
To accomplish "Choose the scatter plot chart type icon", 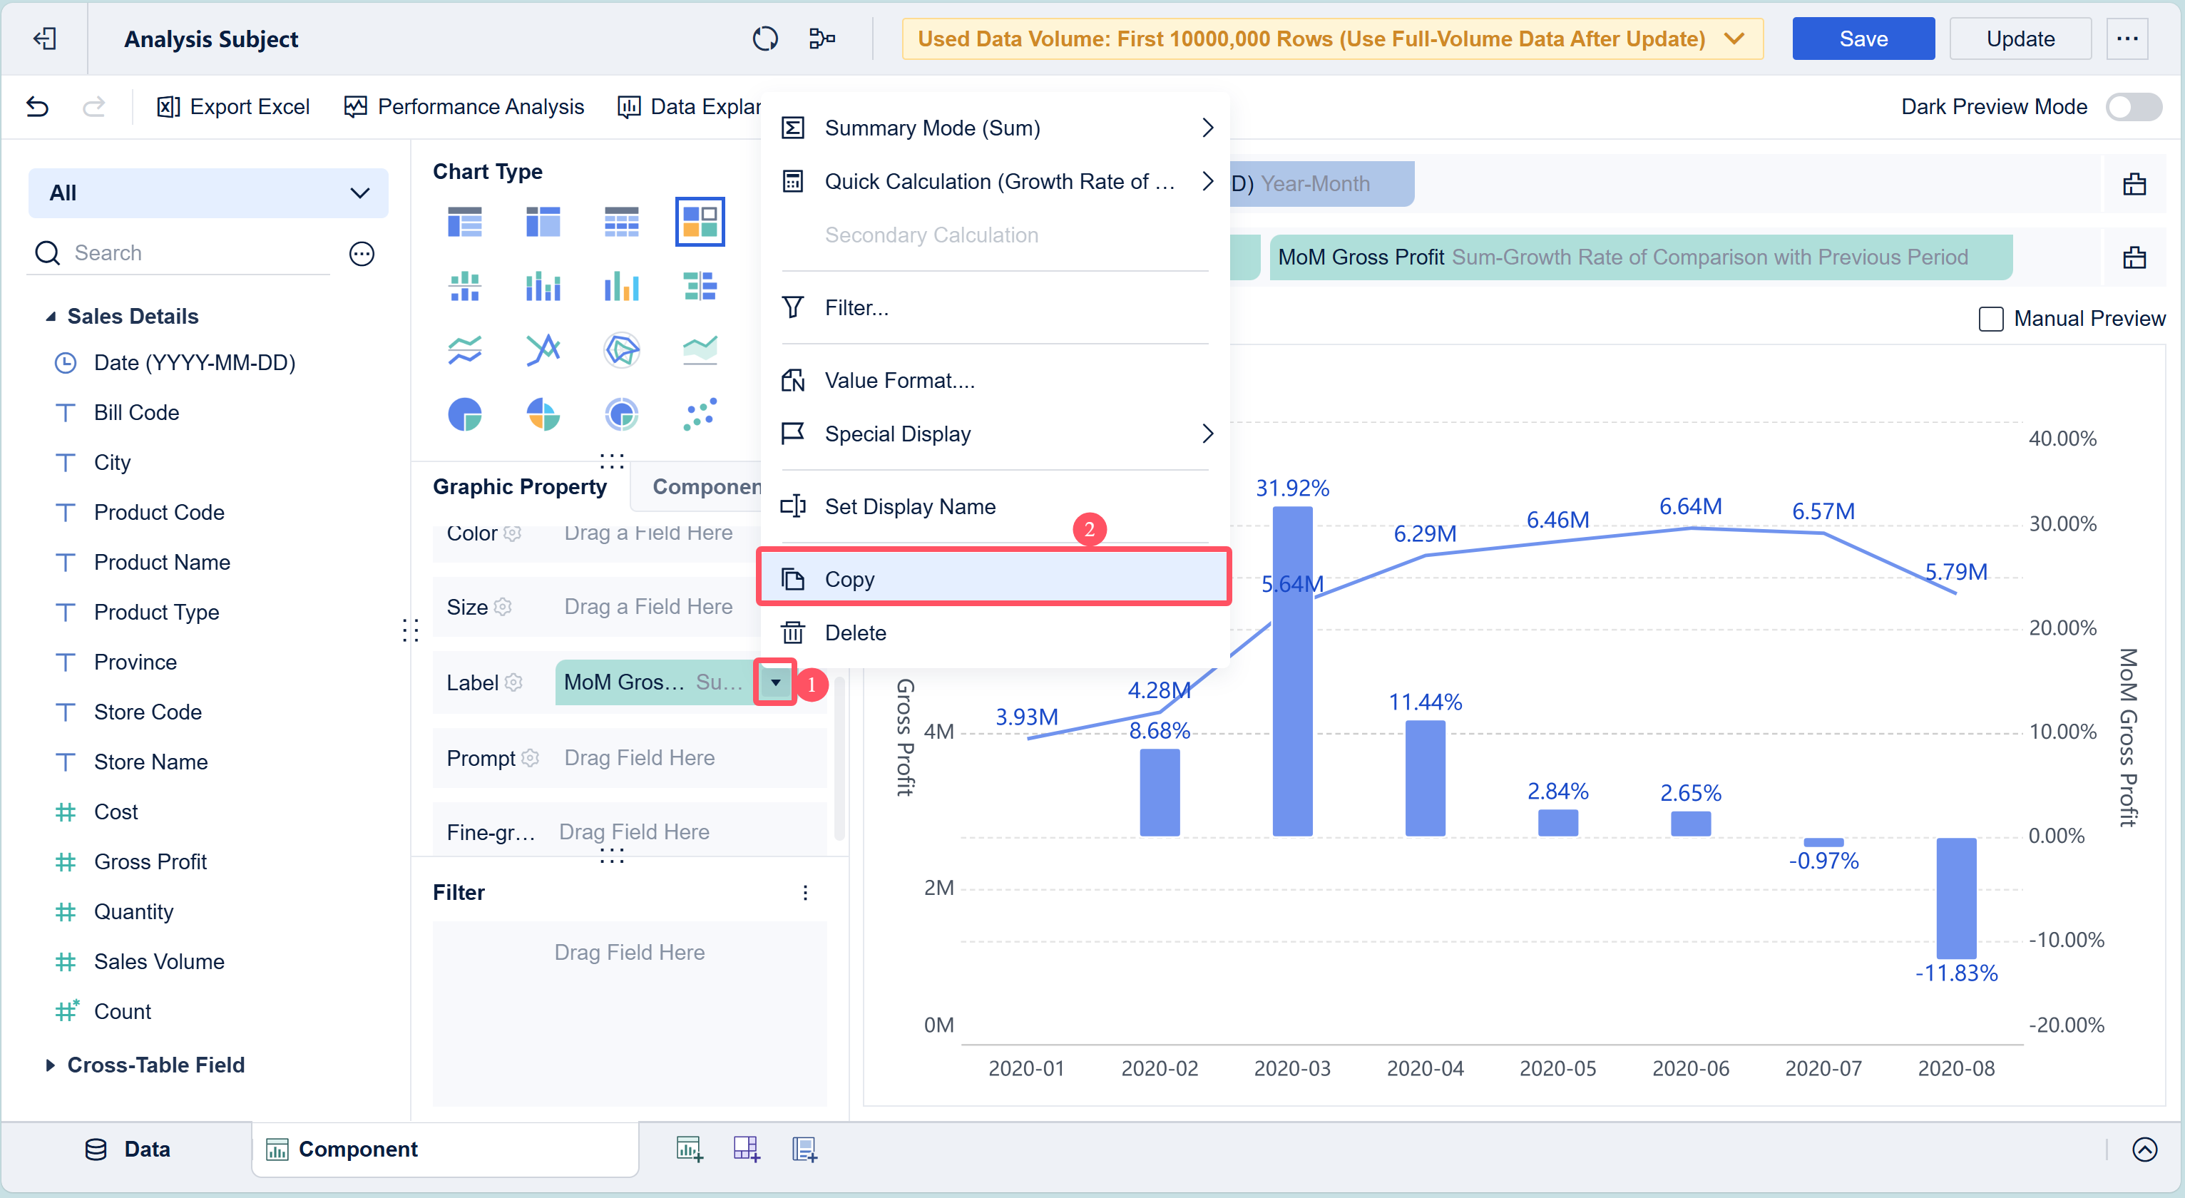I will (700, 415).
